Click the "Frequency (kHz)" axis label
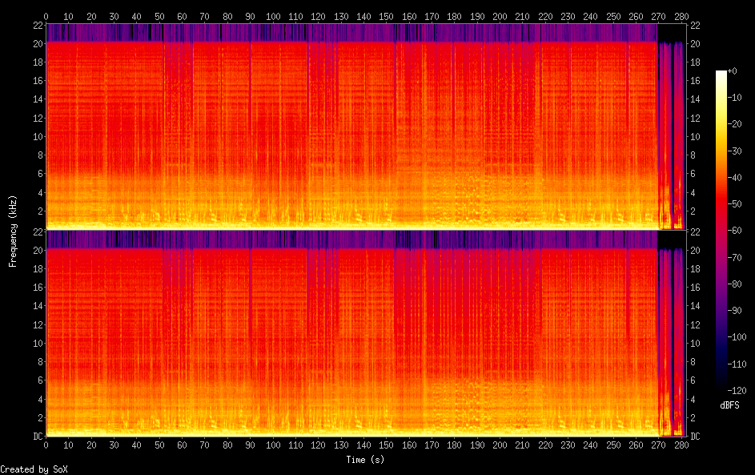 pos(13,230)
